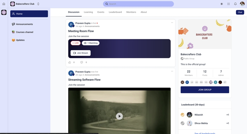Open the apps grid menu icon
The image size is (247, 134).
point(229,4)
